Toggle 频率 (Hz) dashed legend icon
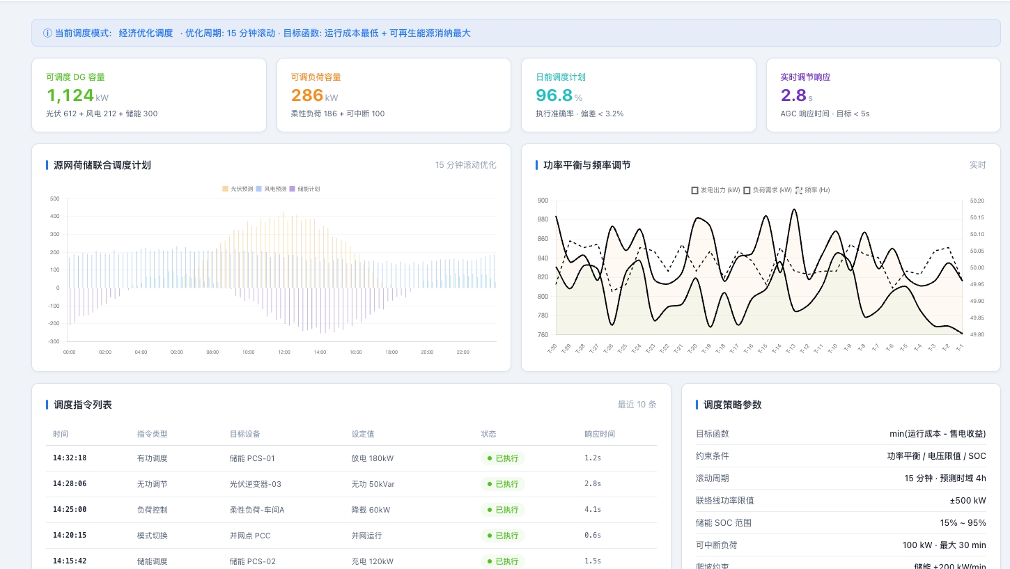This screenshot has height=569, width=1010. point(799,190)
